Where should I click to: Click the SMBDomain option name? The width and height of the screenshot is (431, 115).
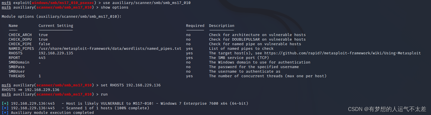[x=19, y=62]
